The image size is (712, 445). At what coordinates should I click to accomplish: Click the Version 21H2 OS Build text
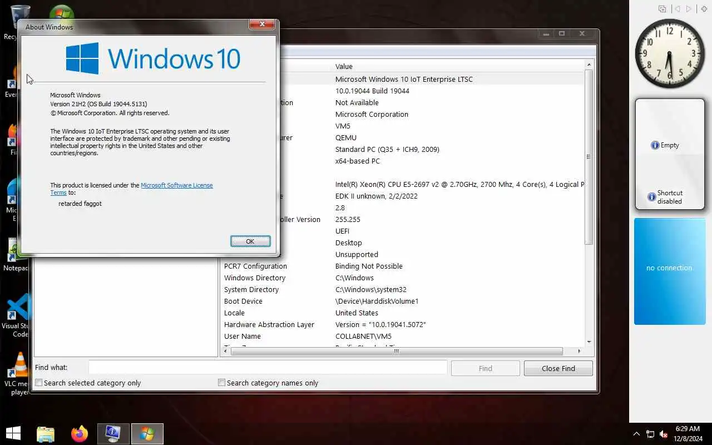pyautogui.click(x=98, y=104)
